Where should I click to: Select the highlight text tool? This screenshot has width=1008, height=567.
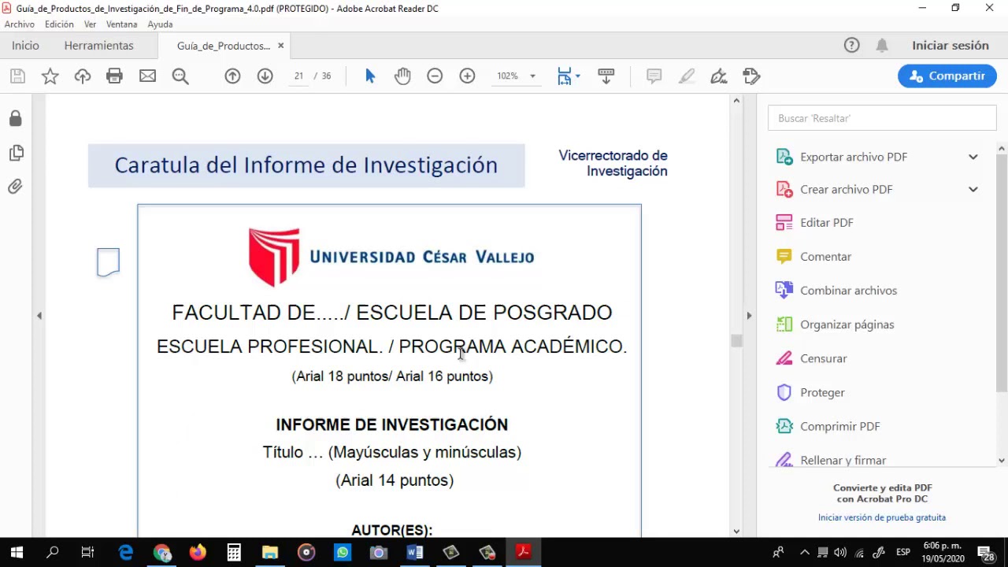(x=687, y=76)
